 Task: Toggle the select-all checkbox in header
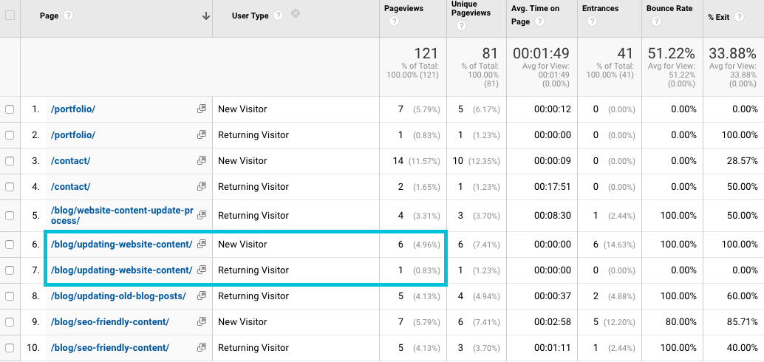click(x=10, y=16)
